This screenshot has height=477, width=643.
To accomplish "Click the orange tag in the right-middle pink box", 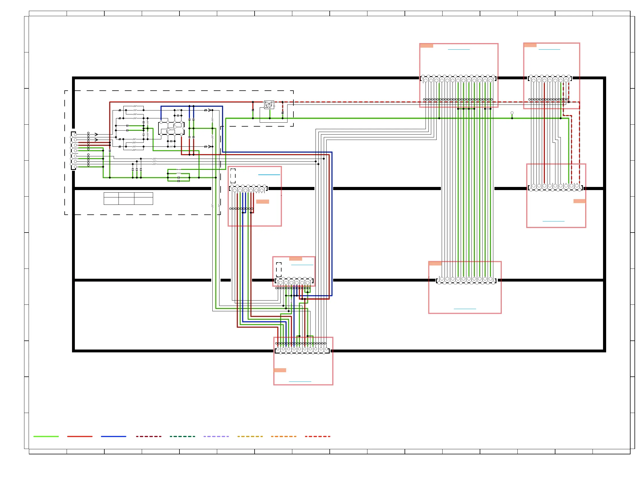I will click(x=579, y=201).
